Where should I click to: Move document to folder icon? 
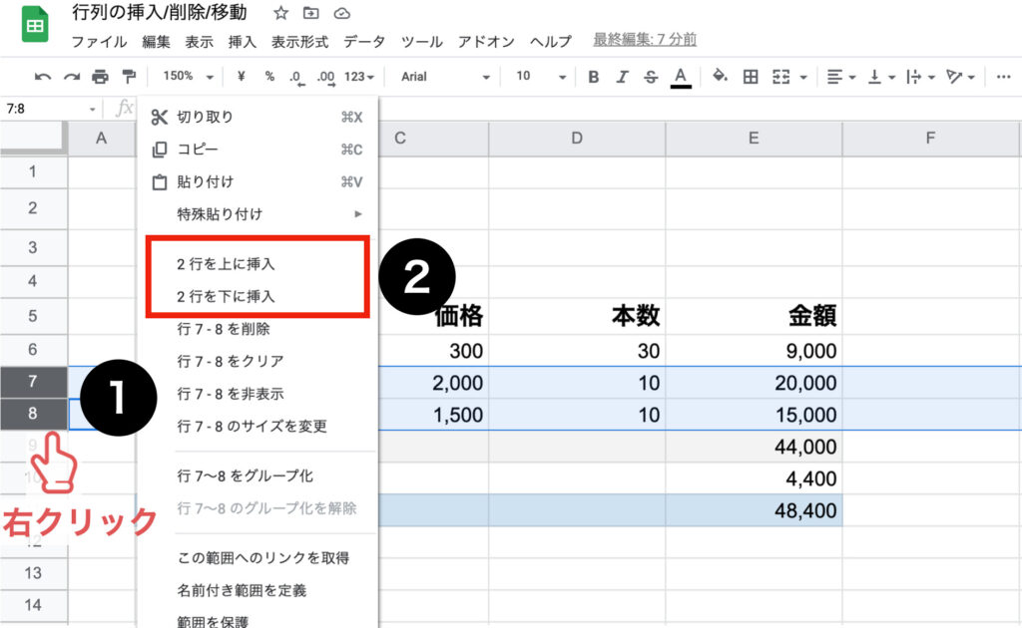pos(311,13)
